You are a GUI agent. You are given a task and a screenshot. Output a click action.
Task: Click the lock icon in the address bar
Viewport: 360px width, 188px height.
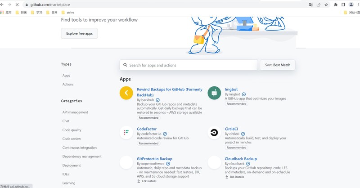tap(27, 4)
